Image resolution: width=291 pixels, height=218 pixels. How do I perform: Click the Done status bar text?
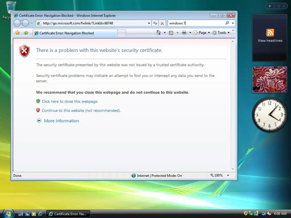17,175
